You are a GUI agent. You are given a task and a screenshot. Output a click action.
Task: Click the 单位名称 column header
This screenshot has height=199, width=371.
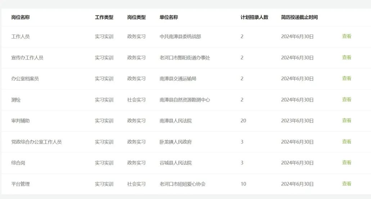pyautogui.click(x=169, y=17)
